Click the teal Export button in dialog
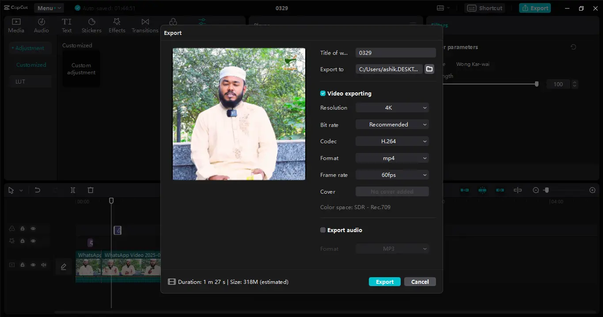The height and width of the screenshot is (317, 603). (x=385, y=282)
